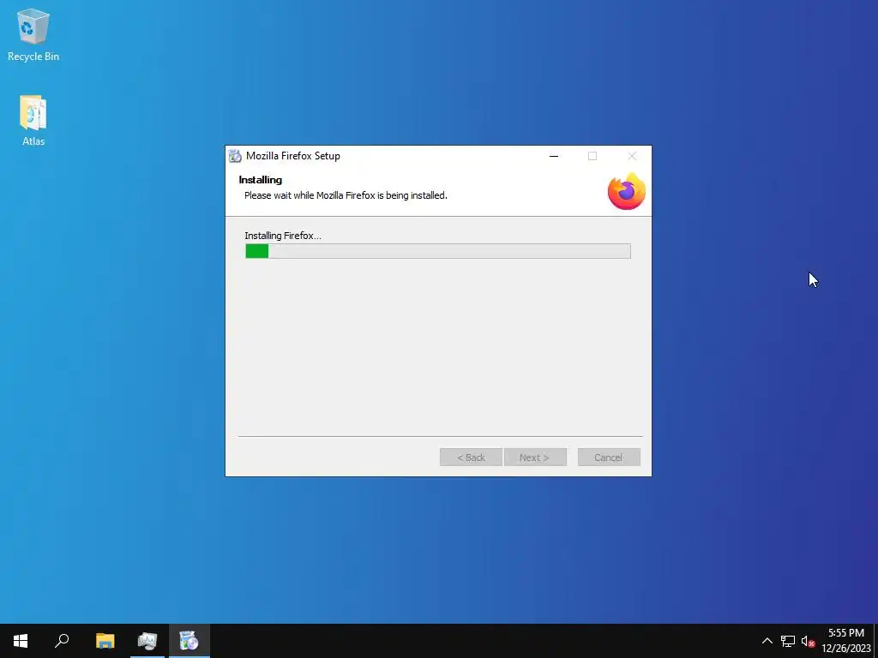
Task: Switch to the monitor app in taskbar
Action: [x=147, y=641]
